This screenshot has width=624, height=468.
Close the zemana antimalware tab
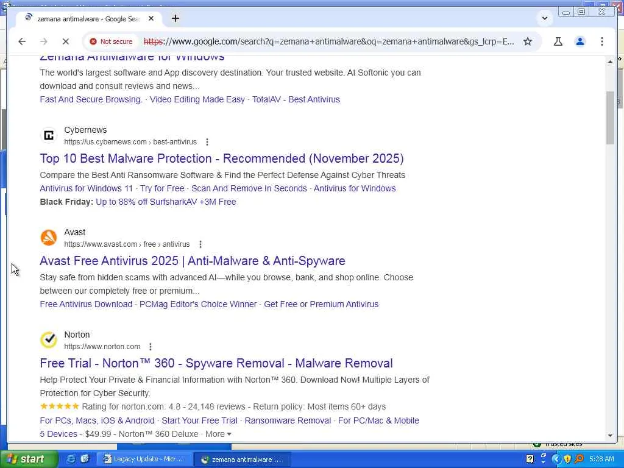point(151,18)
